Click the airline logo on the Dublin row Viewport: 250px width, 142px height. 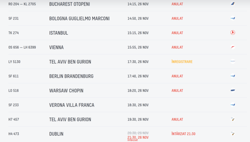point(233,134)
